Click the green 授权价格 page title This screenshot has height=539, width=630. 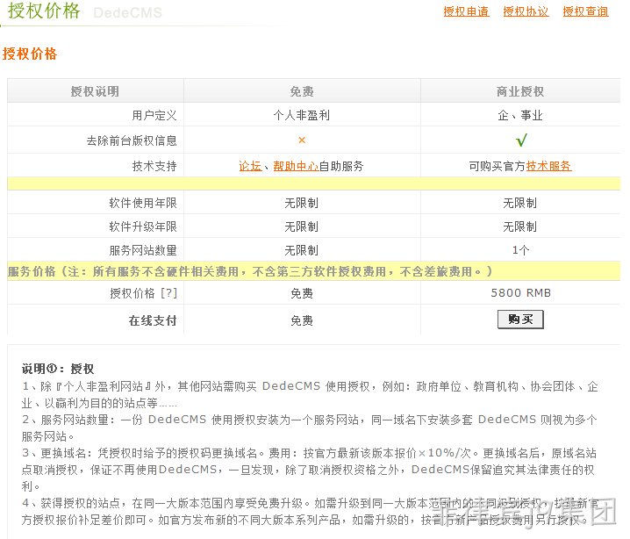click(x=44, y=11)
